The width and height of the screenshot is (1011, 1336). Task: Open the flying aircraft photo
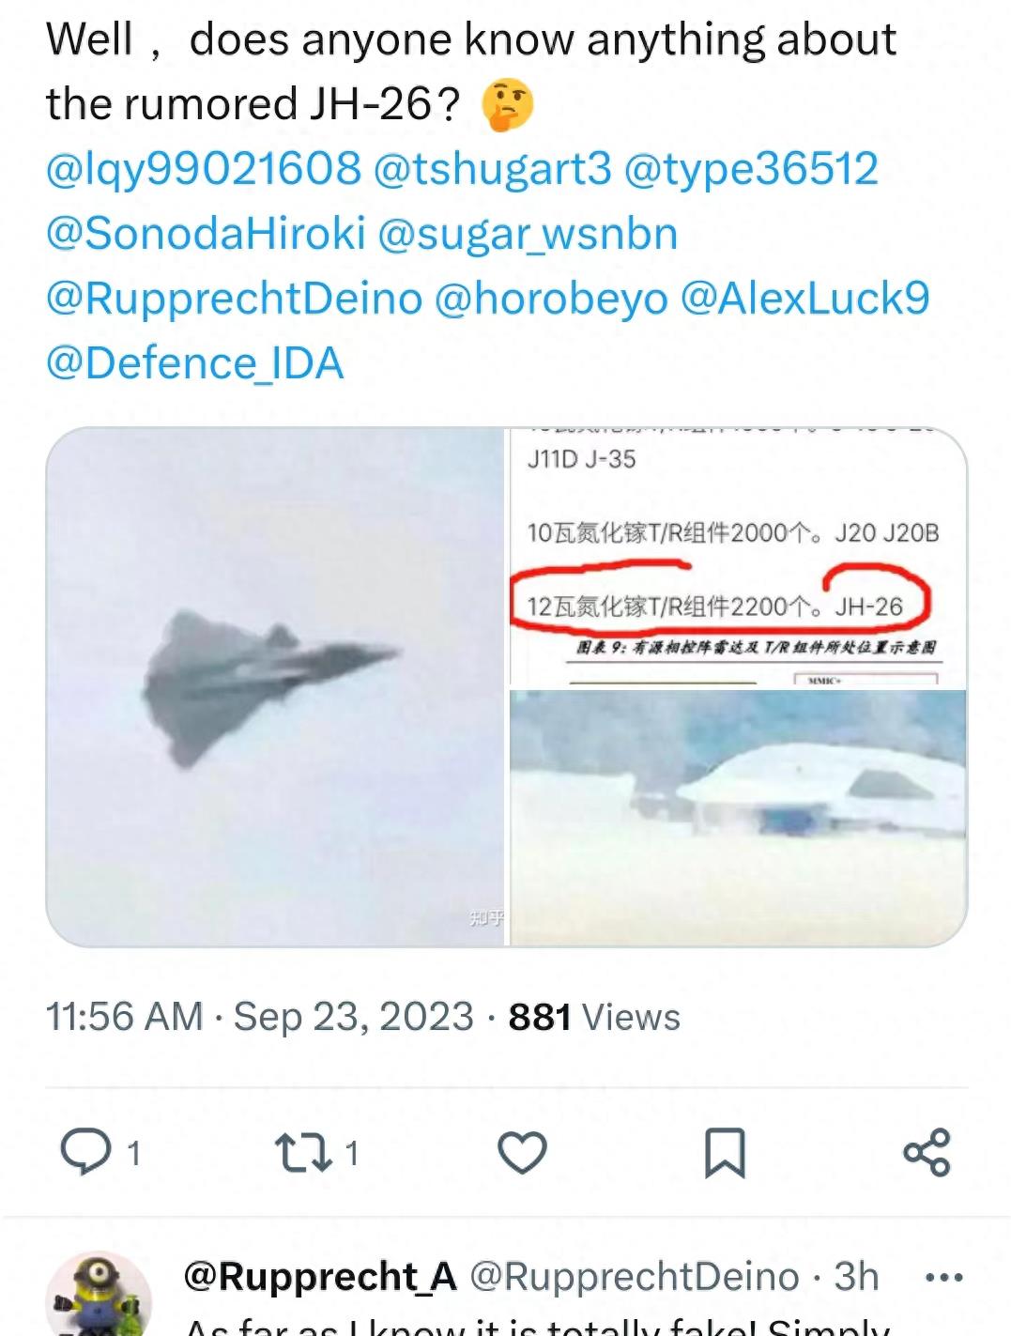coord(276,686)
